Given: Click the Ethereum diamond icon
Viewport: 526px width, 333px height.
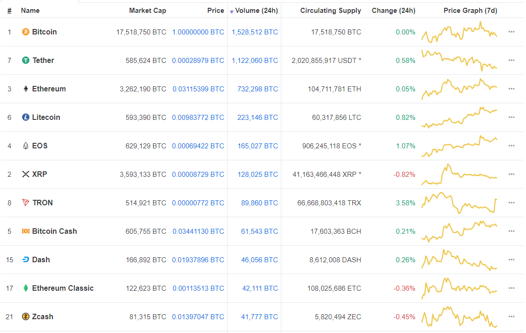Looking at the screenshot, I should click(x=26, y=89).
